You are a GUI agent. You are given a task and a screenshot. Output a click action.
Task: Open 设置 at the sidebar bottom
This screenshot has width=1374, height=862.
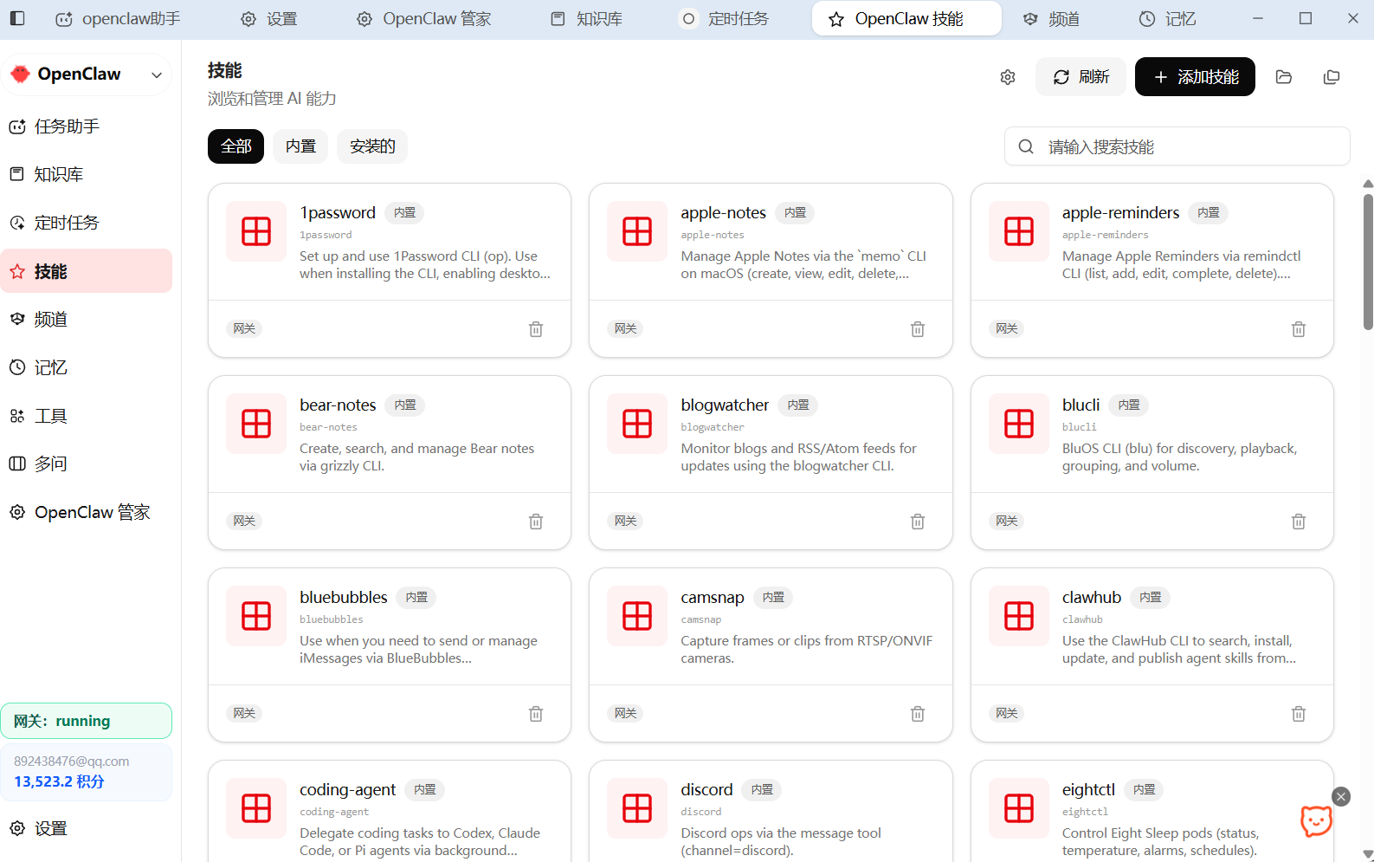(x=87, y=828)
